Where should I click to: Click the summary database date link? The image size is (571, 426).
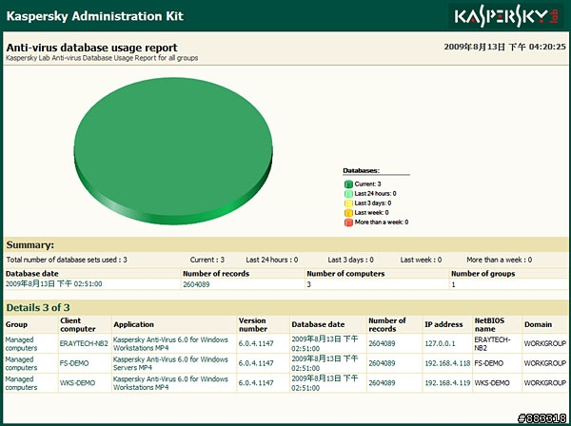(x=54, y=283)
